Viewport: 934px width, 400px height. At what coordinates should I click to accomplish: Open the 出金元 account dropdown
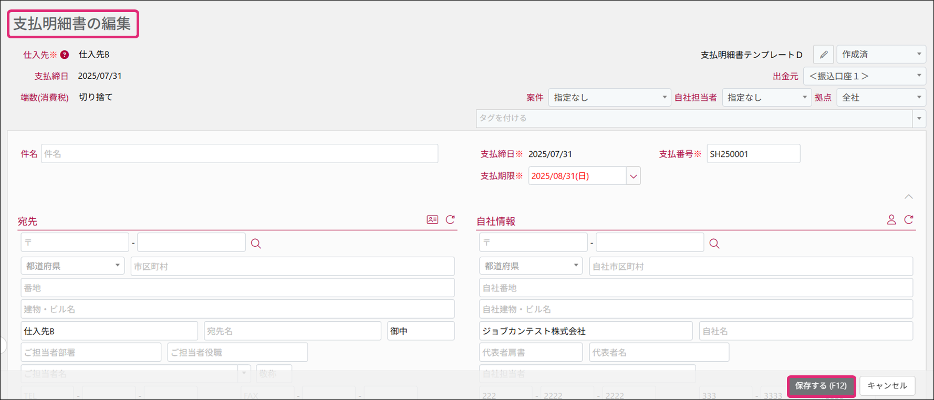click(x=864, y=76)
